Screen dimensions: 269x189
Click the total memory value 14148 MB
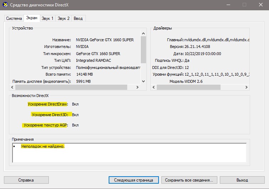pos(84,74)
